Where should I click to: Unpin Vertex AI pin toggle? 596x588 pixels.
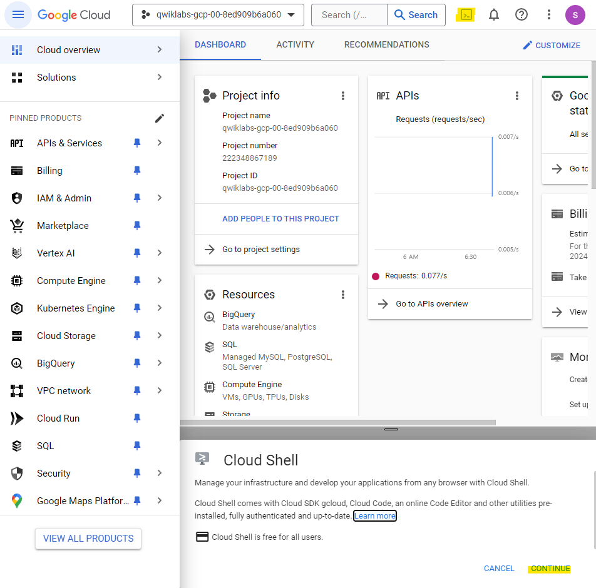tap(137, 253)
